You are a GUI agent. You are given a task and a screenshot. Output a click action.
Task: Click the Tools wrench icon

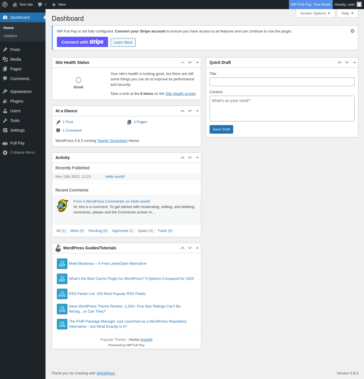click(5, 121)
